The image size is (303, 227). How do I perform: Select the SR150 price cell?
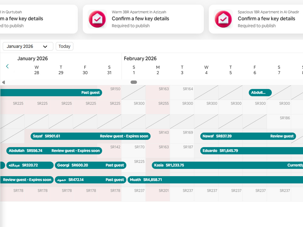(x=109, y=92)
